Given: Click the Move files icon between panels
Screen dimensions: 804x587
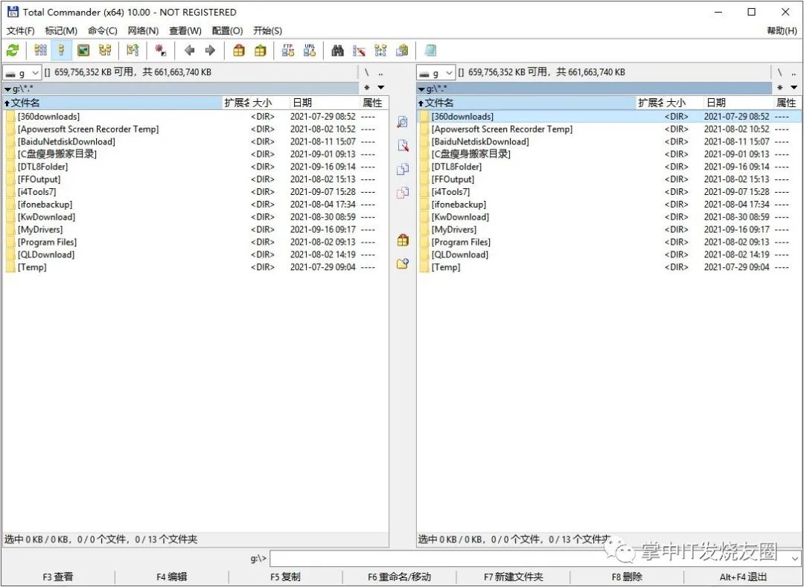Looking at the screenshot, I should (x=403, y=193).
